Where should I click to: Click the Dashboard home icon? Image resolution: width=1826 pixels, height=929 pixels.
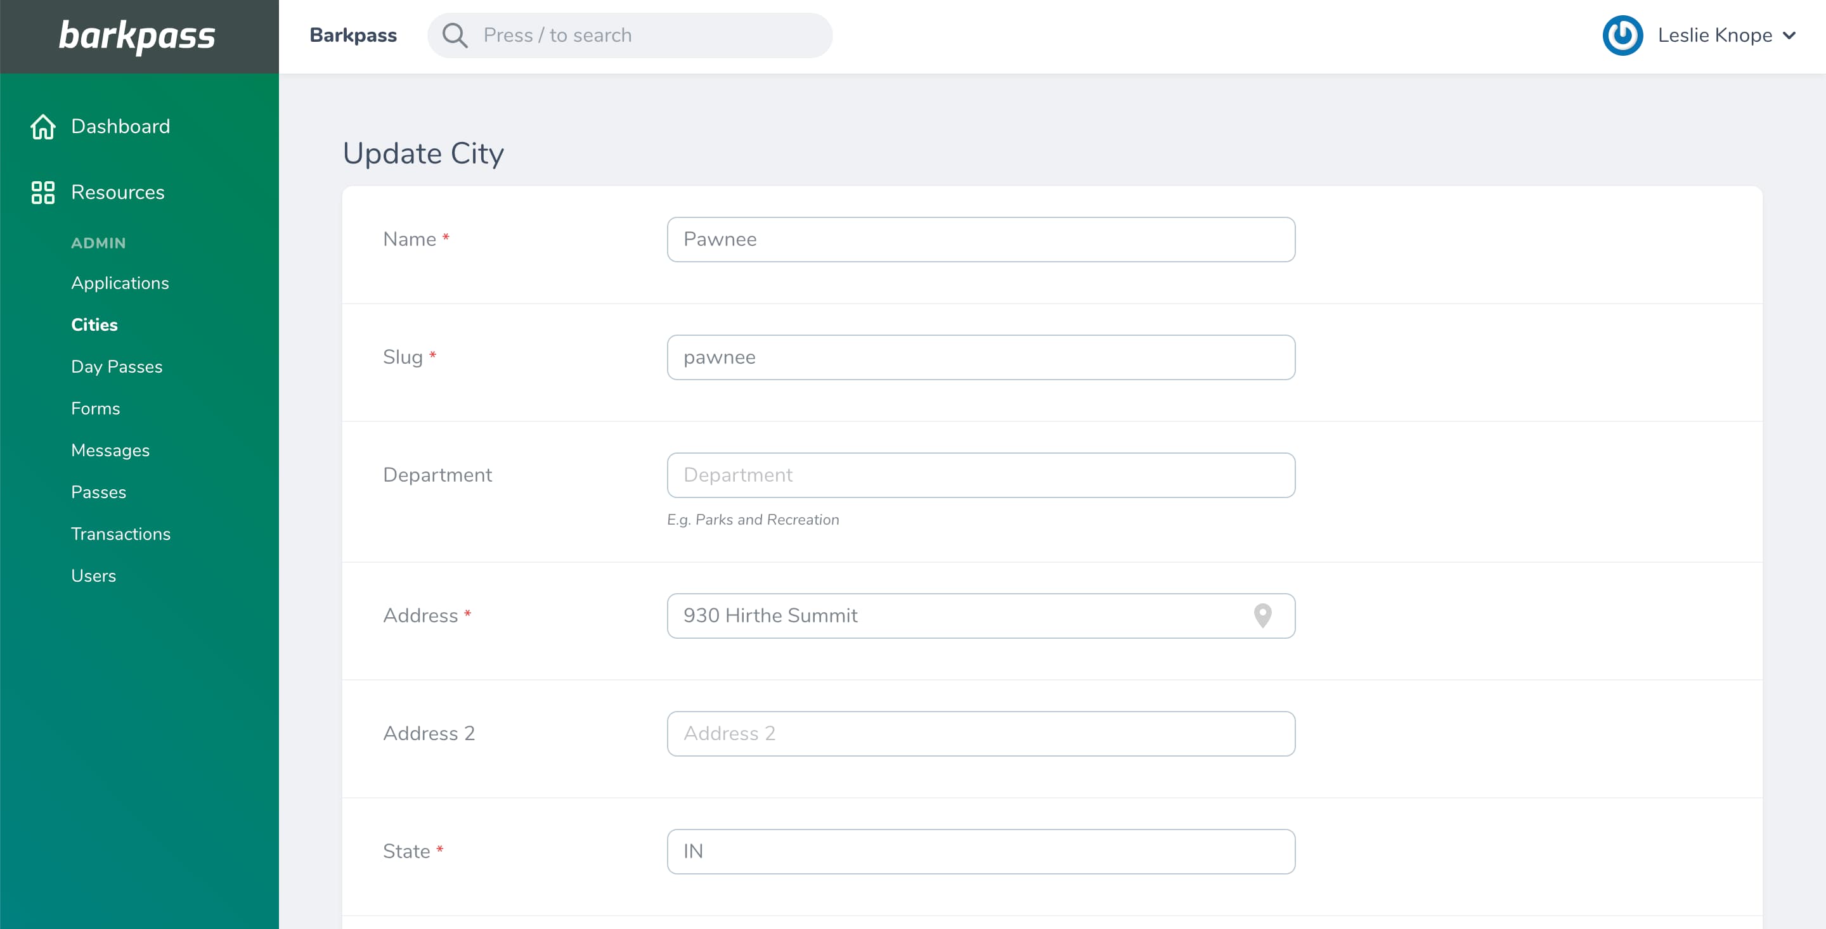click(x=42, y=127)
